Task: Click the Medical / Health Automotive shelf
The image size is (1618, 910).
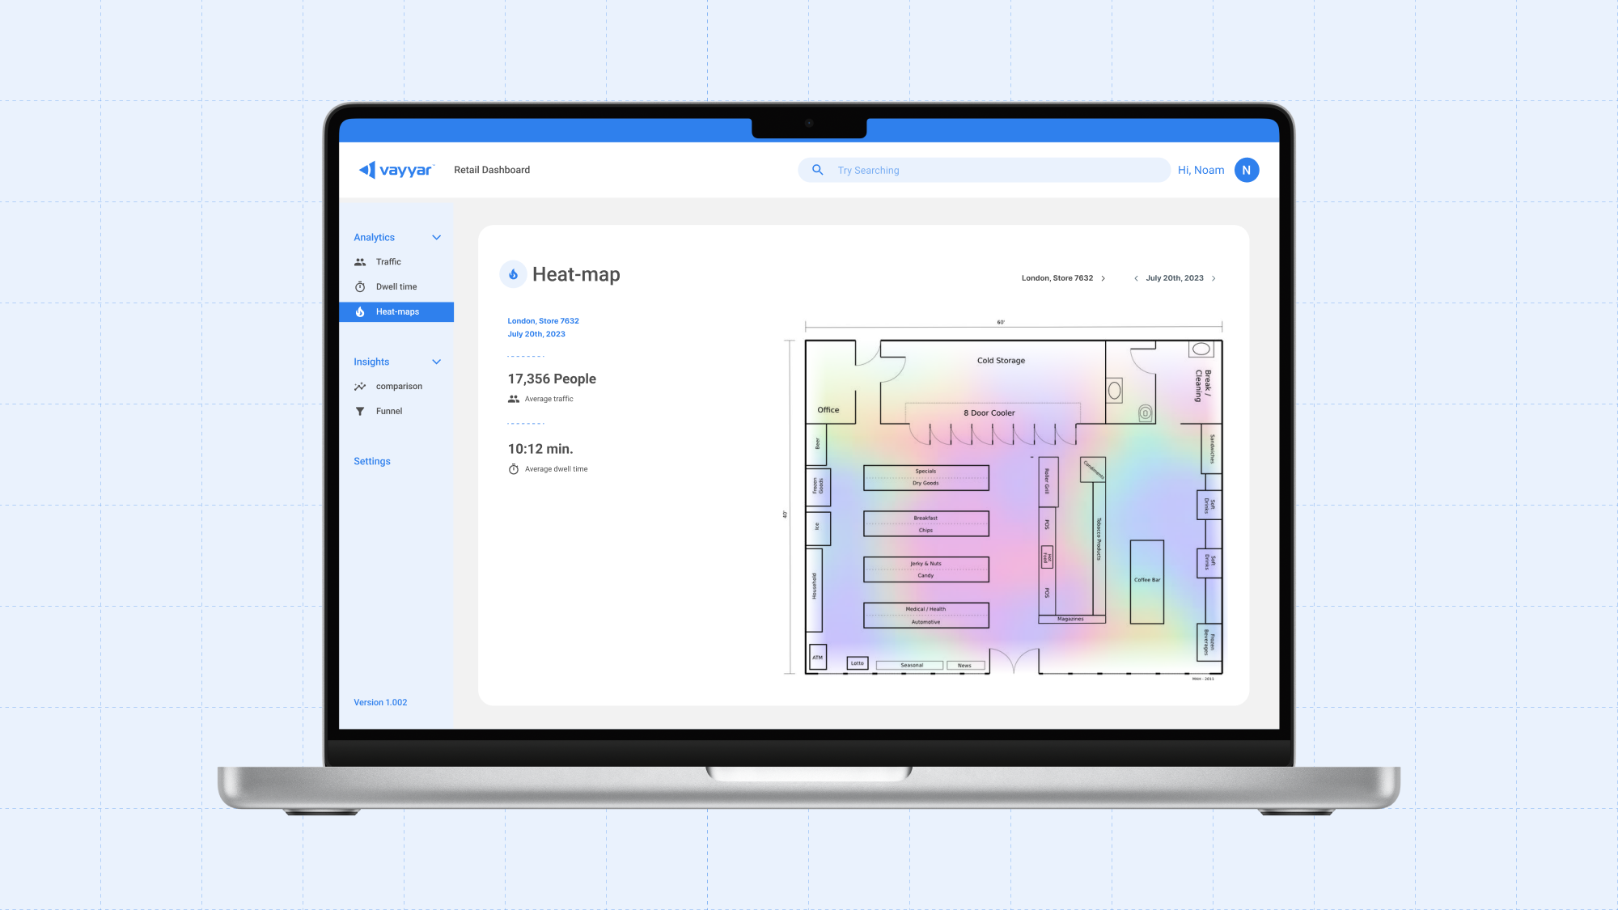Action: [926, 616]
